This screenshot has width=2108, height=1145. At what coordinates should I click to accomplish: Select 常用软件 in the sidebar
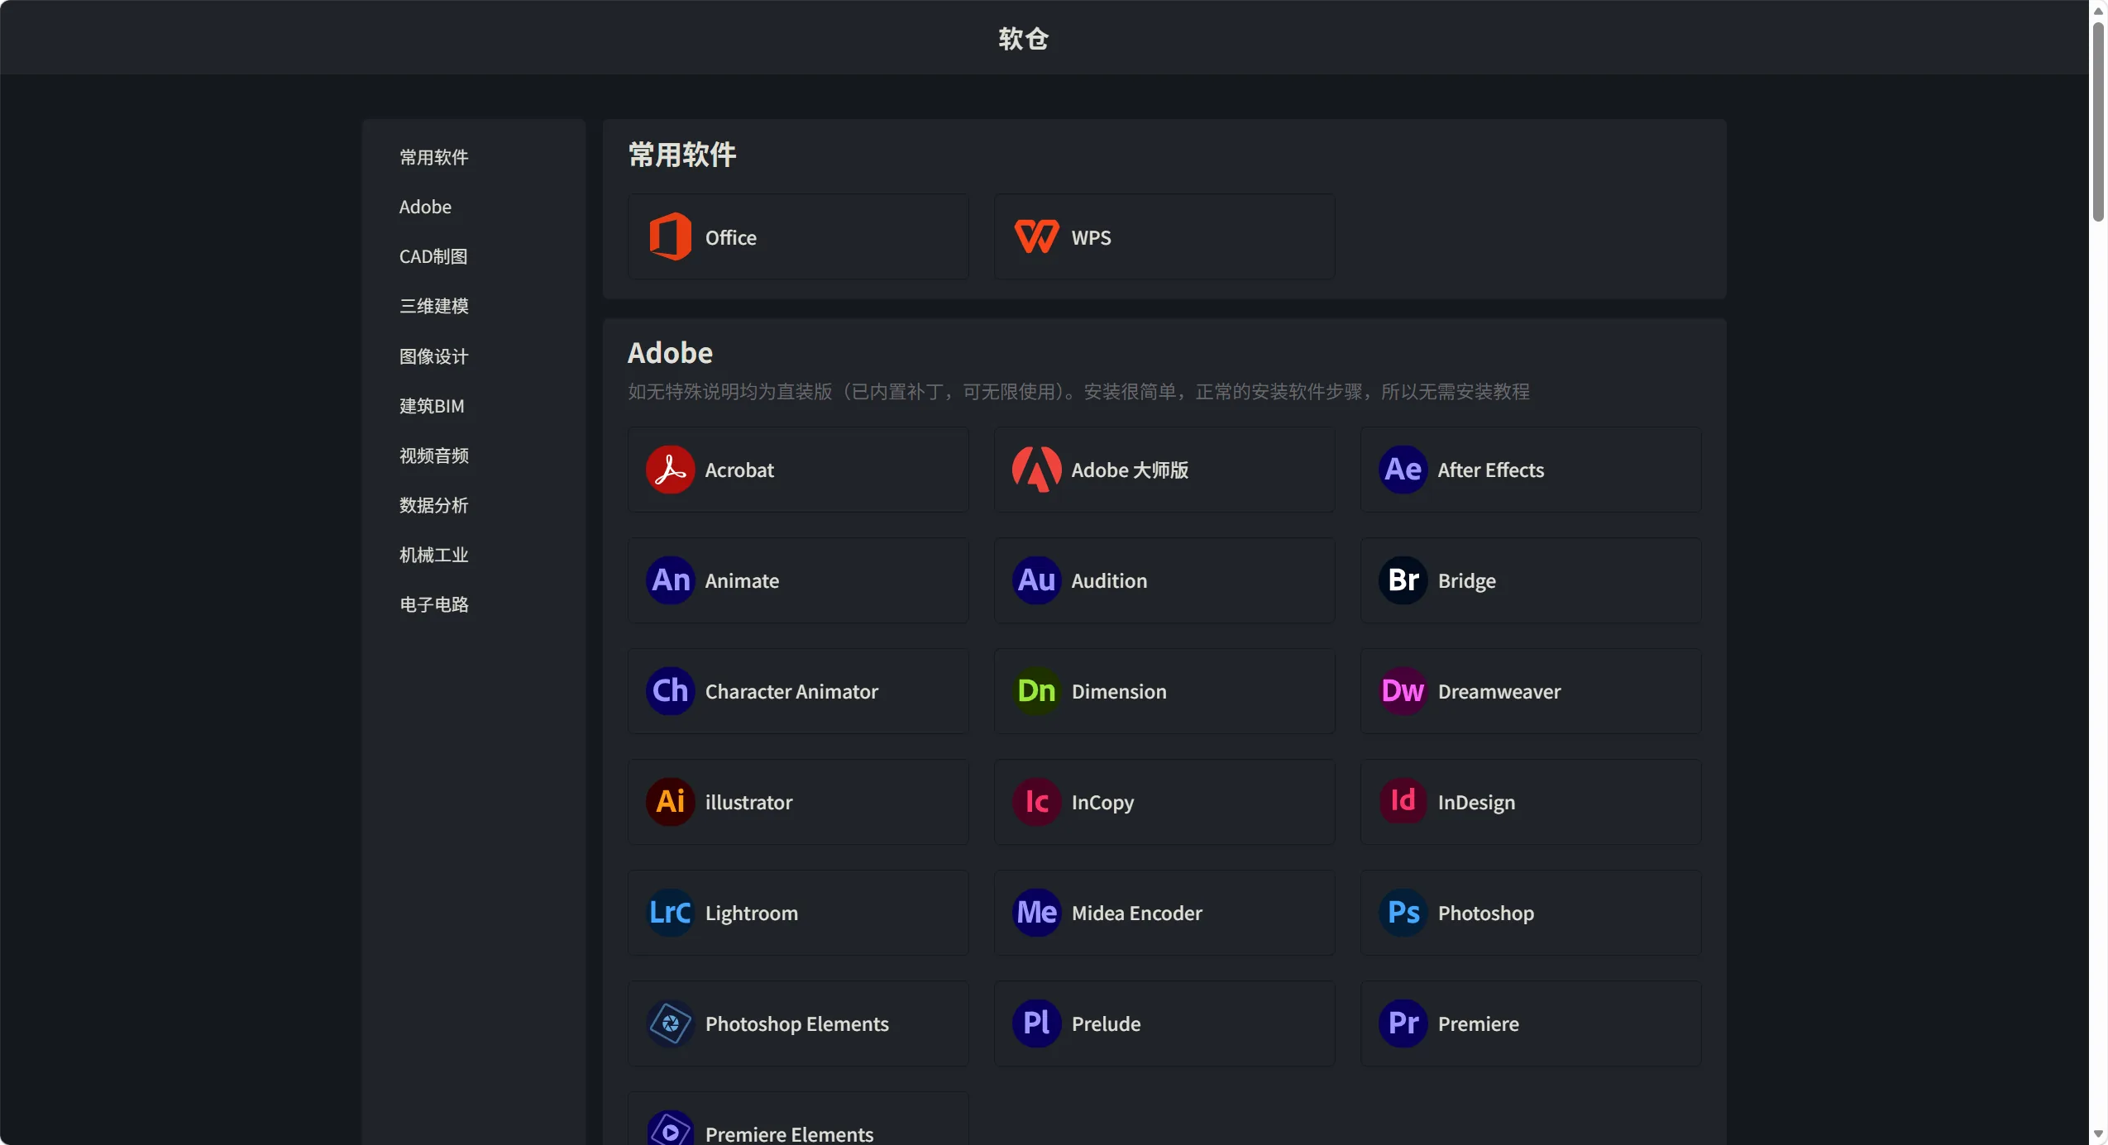click(433, 157)
